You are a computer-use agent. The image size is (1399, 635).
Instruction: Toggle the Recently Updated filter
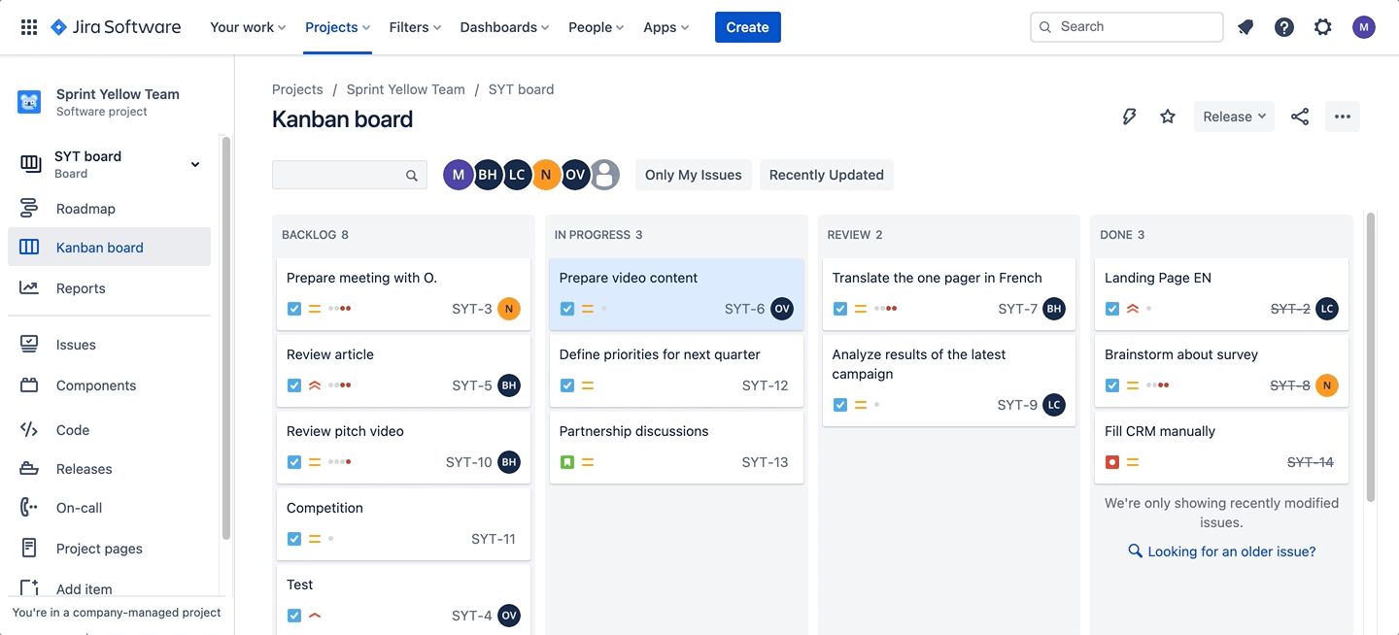826,175
